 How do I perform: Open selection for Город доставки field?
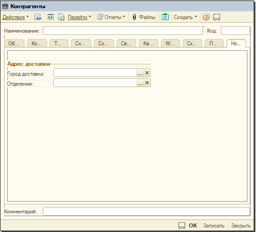(x=140, y=73)
